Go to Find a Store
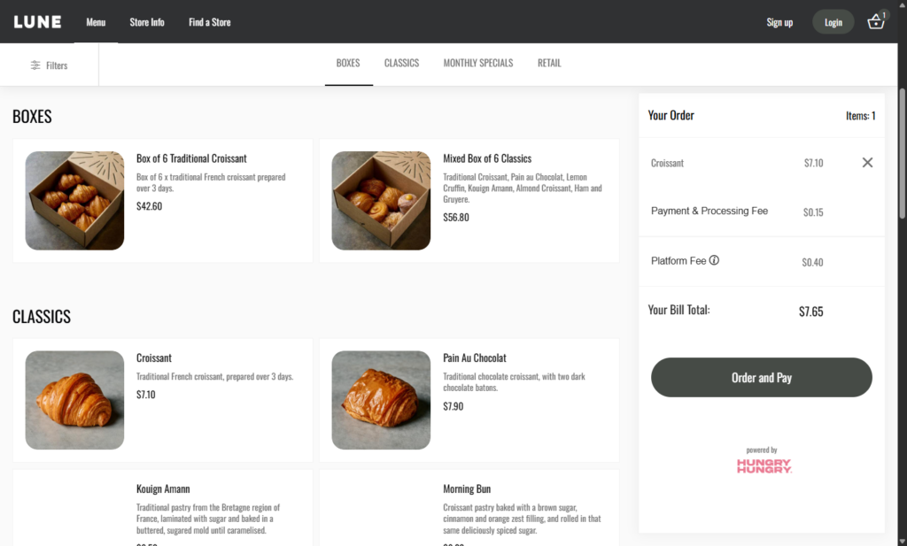 click(209, 22)
